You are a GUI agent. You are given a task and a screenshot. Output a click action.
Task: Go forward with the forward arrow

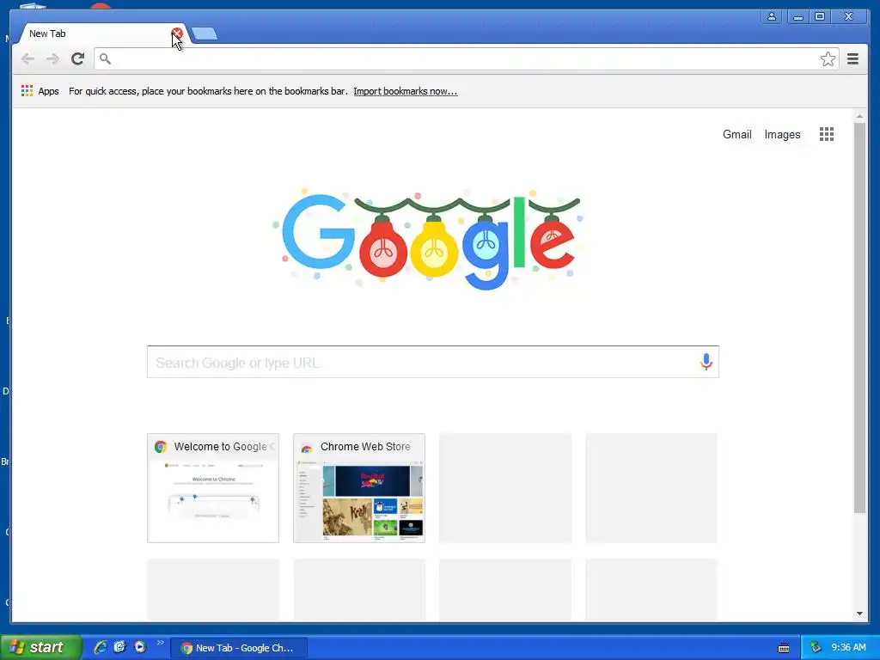[x=52, y=58]
